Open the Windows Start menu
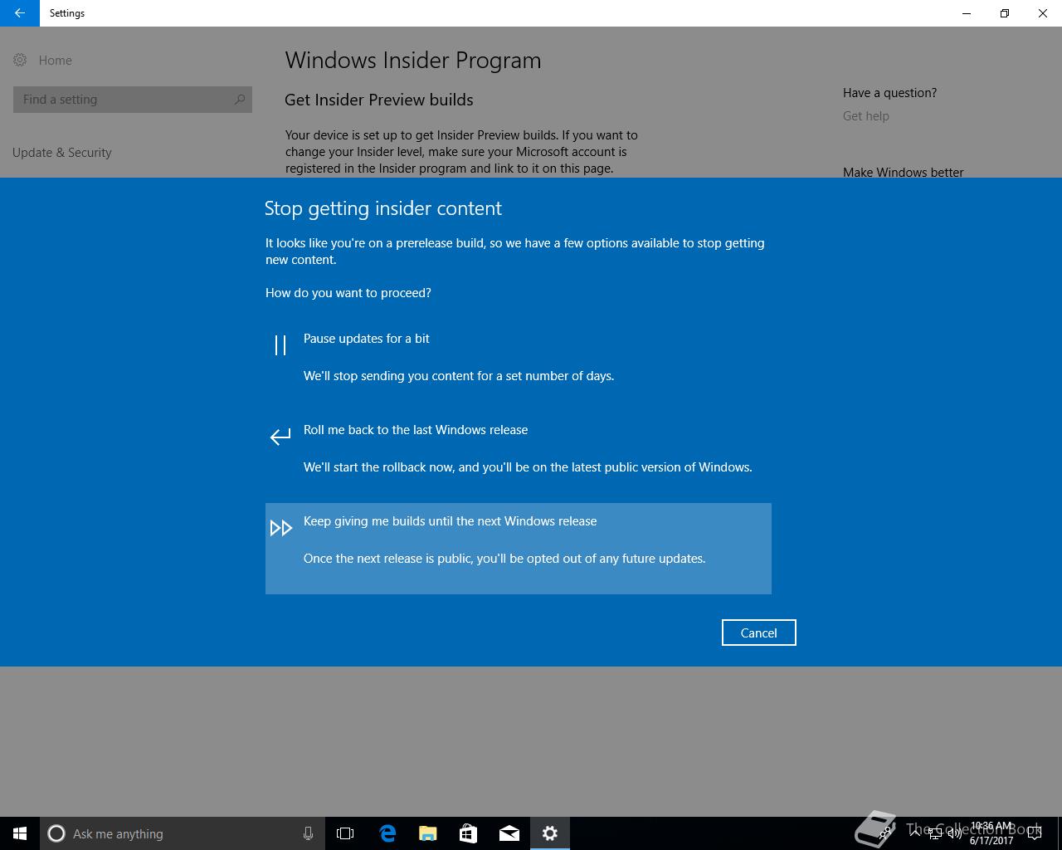 coord(20,833)
